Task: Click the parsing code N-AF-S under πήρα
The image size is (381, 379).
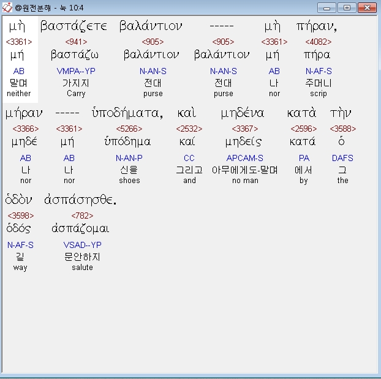Action: (x=319, y=71)
